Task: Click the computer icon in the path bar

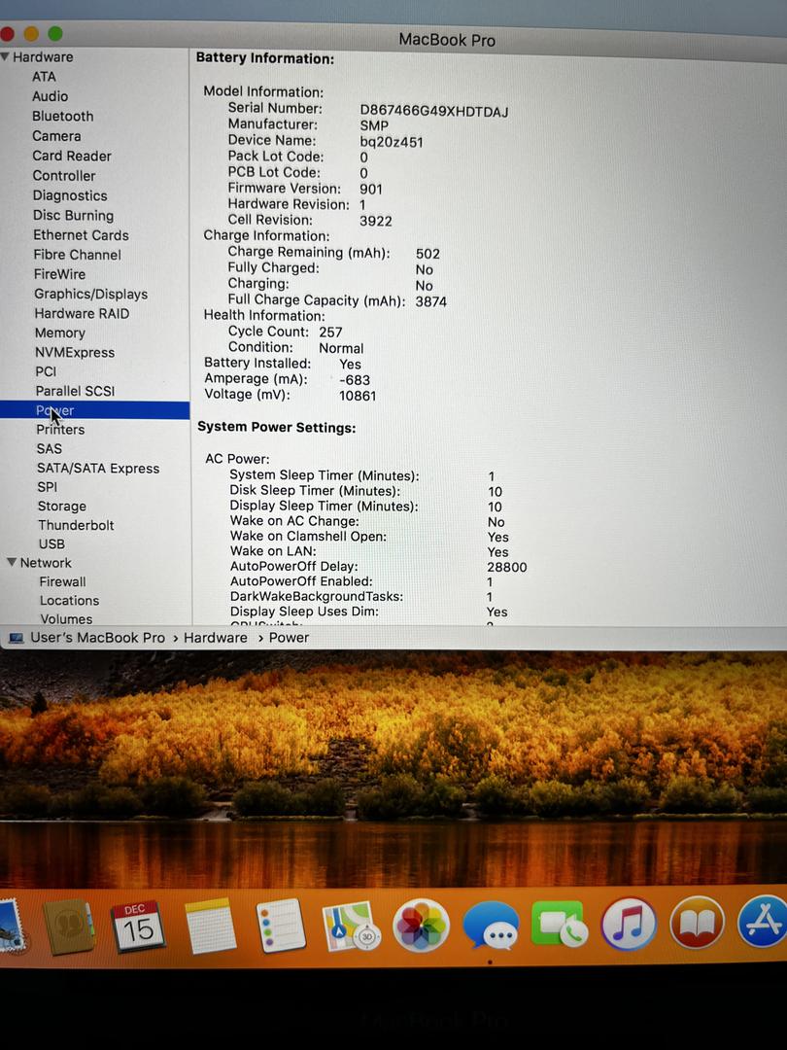Action: pos(17,638)
